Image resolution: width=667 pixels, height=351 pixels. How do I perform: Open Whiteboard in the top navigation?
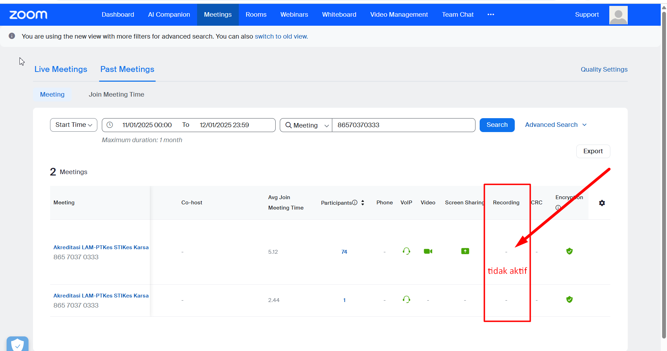pos(339,15)
